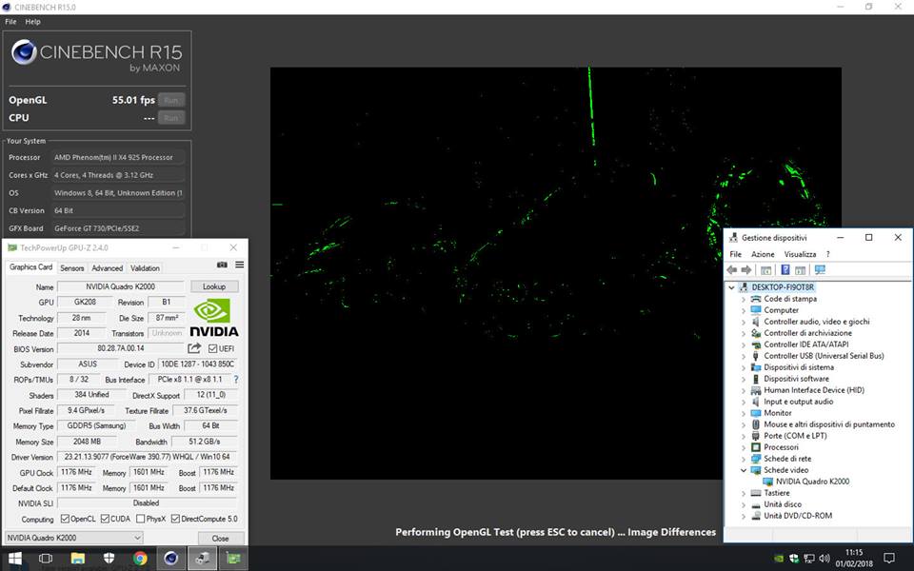Open Windows Start menu
This screenshot has height=571, width=914.
[x=15, y=559]
